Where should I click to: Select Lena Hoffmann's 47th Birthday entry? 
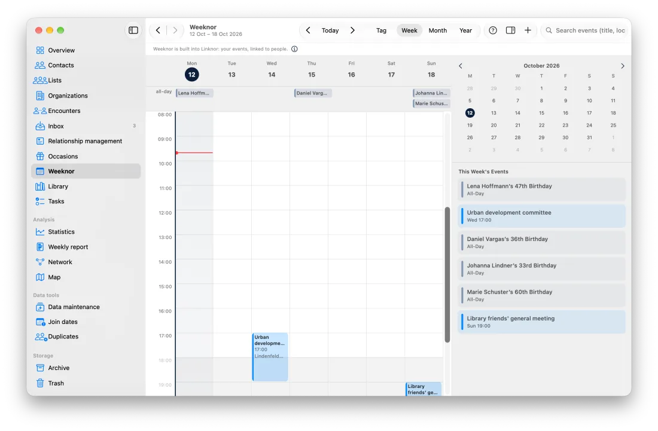tap(541, 189)
